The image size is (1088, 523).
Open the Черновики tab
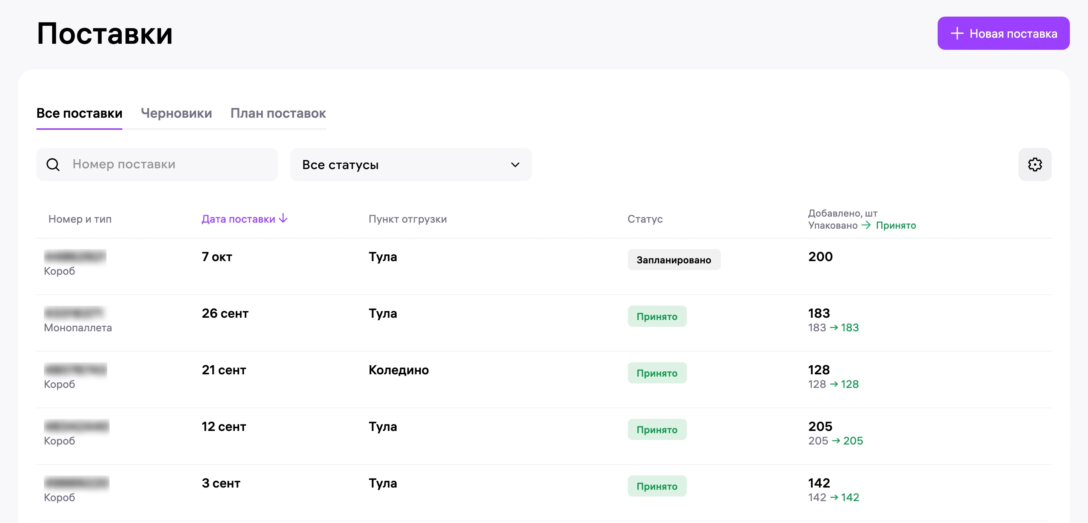[176, 114]
